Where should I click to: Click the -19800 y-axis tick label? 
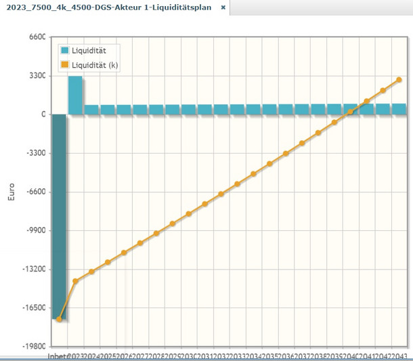click(32, 346)
